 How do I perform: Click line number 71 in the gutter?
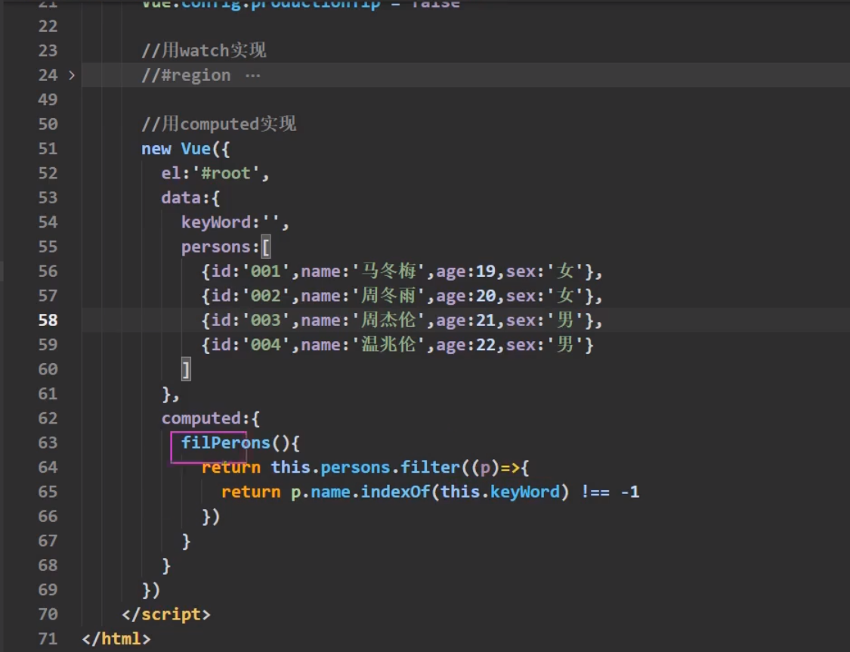point(48,639)
